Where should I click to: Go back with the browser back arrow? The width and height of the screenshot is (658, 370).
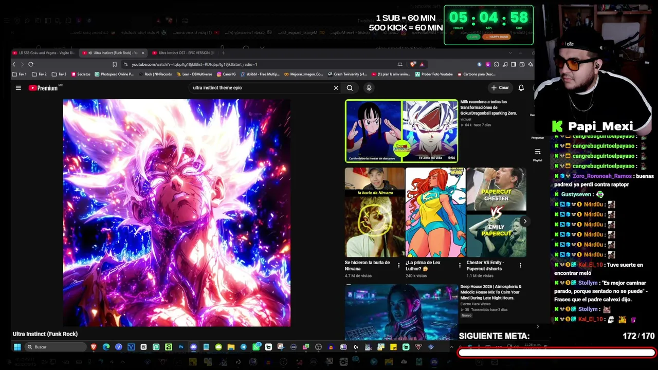[14, 64]
